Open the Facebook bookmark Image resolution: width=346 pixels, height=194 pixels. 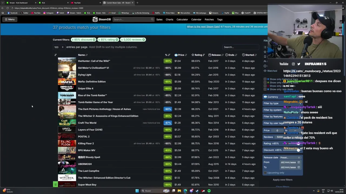[x=12, y=13]
